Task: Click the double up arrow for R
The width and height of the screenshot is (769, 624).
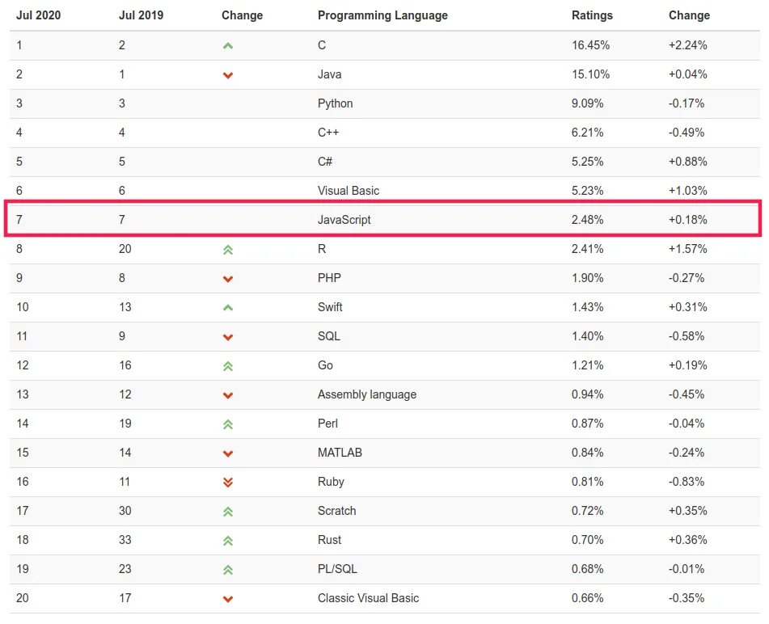Action: (x=227, y=250)
